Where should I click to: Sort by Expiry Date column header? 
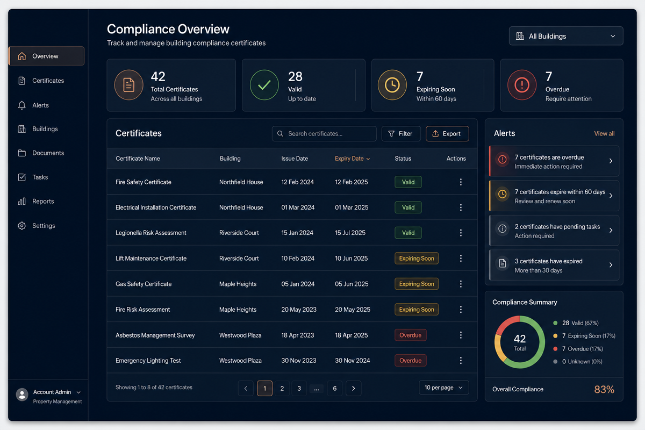pyautogui.click(x=353, y=159)
